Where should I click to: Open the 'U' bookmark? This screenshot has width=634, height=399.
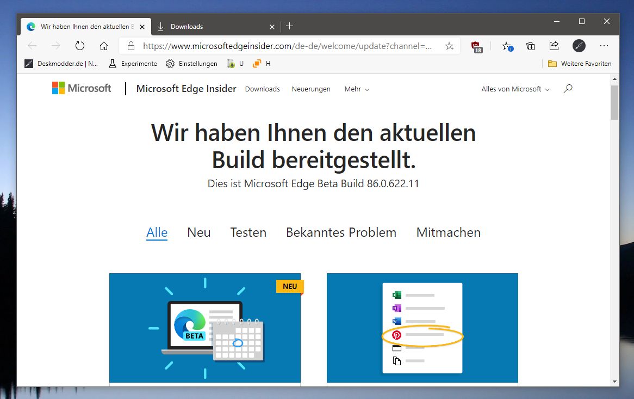click(235, 64)
